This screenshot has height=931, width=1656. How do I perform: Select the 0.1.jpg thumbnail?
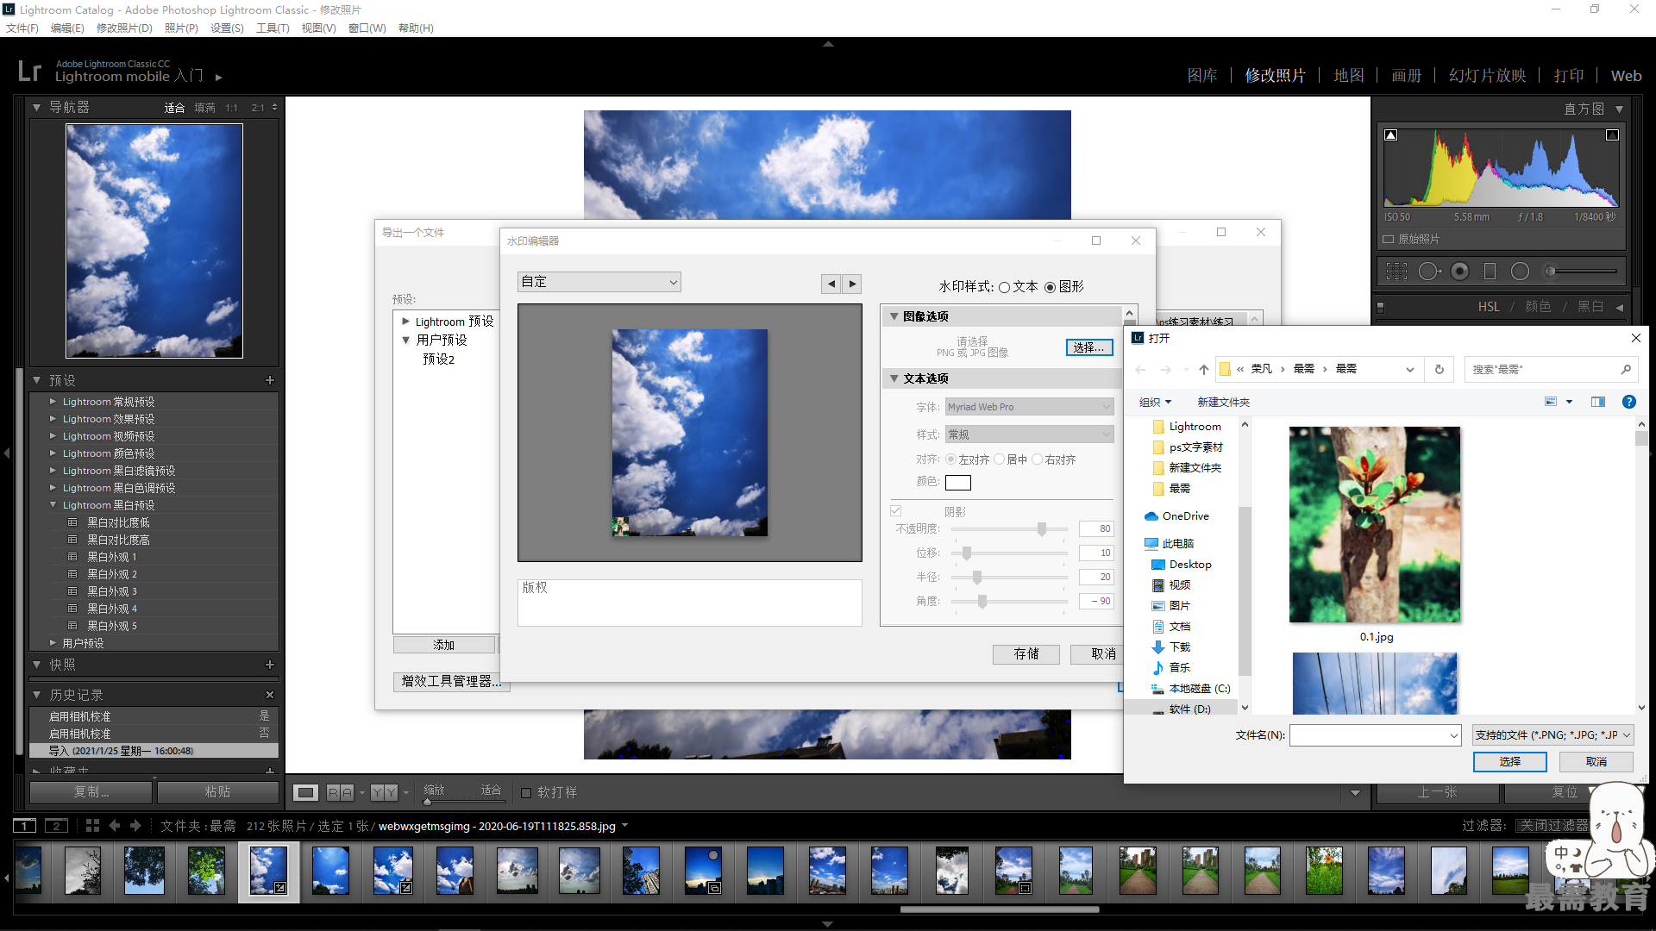point(1376,524)
